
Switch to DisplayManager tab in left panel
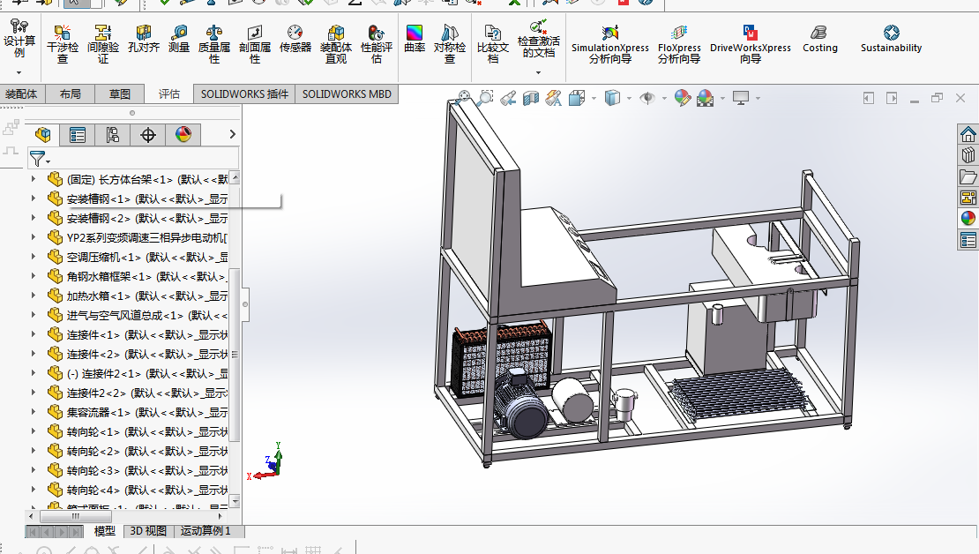(x=183, y=135)
